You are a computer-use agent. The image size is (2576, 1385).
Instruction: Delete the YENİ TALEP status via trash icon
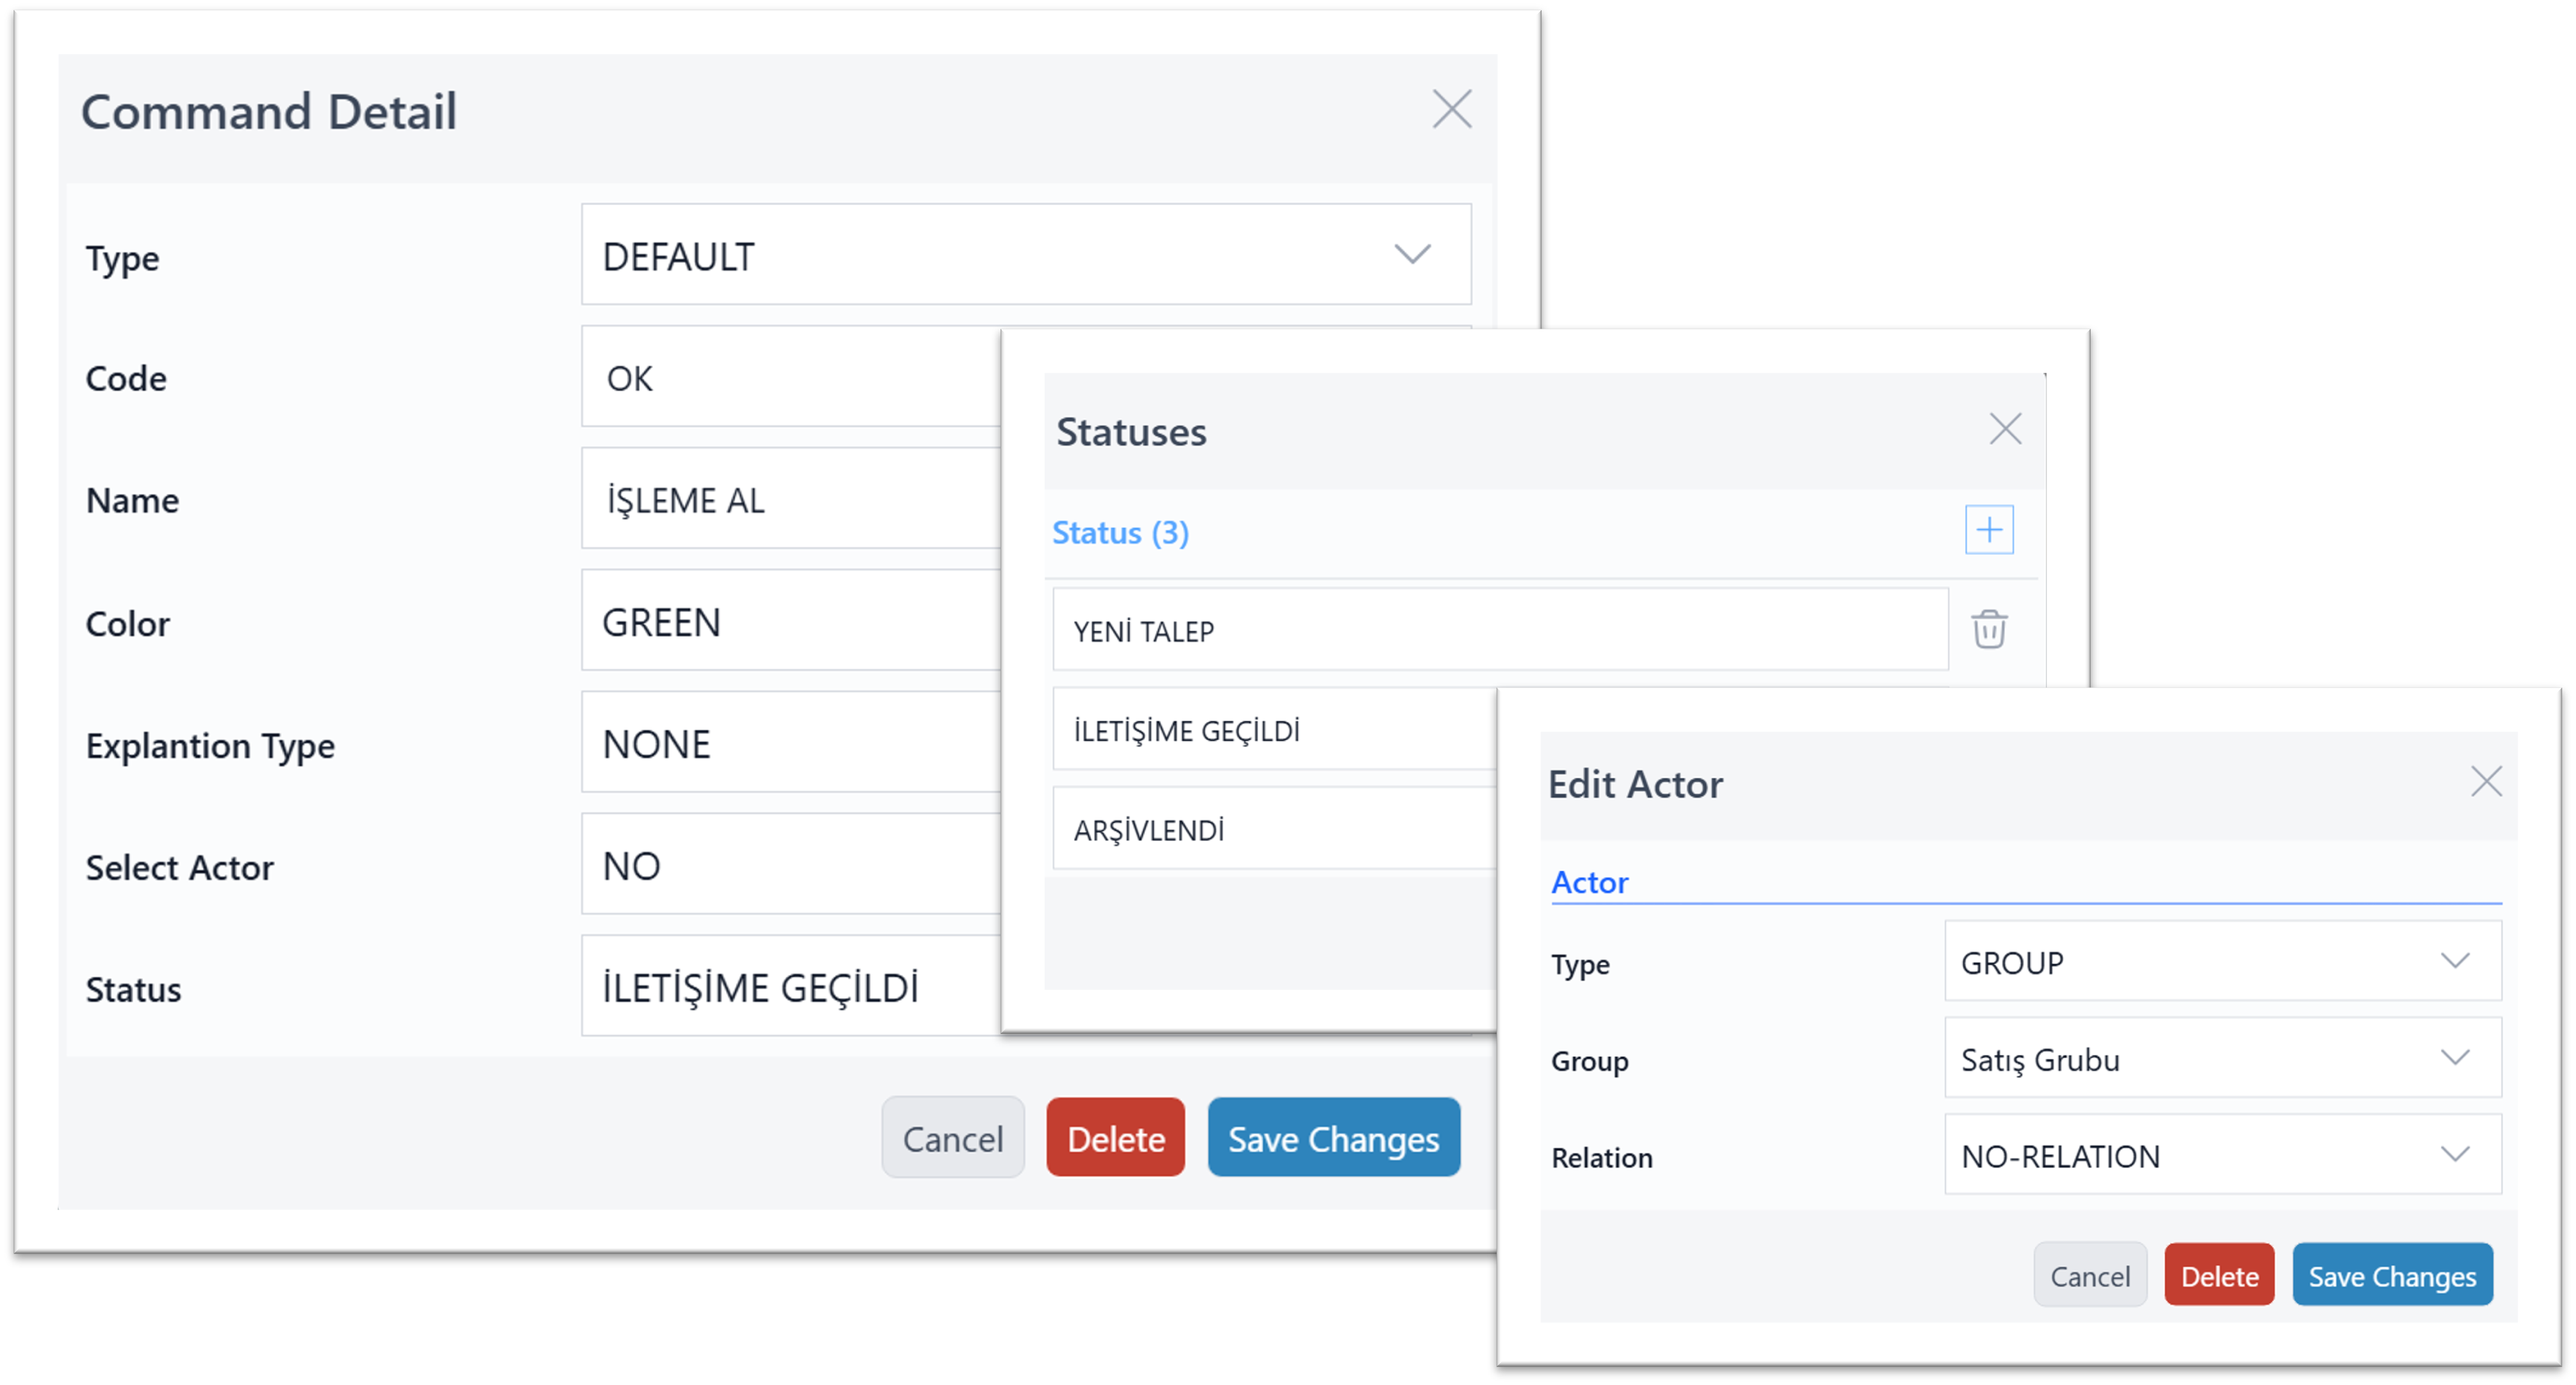pyautogui.click(x=1988, y=630)
